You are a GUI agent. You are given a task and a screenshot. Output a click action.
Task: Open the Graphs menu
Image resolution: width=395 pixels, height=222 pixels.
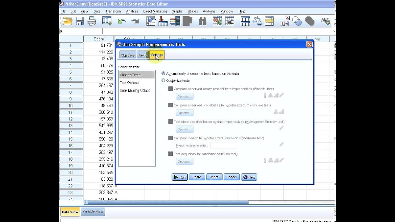point(177,11)
